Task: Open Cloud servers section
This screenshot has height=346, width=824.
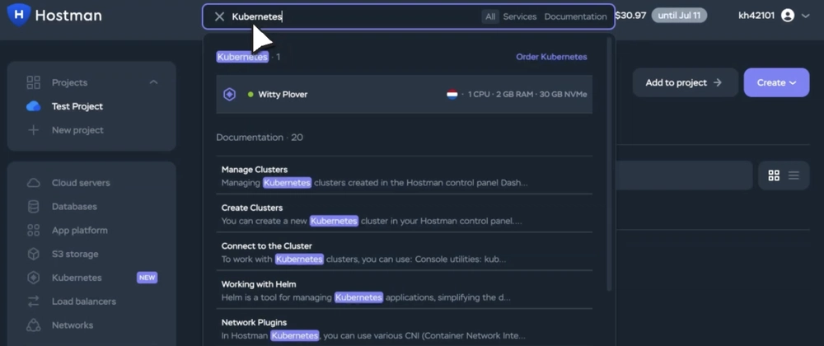Action: [x=81, y=183]
